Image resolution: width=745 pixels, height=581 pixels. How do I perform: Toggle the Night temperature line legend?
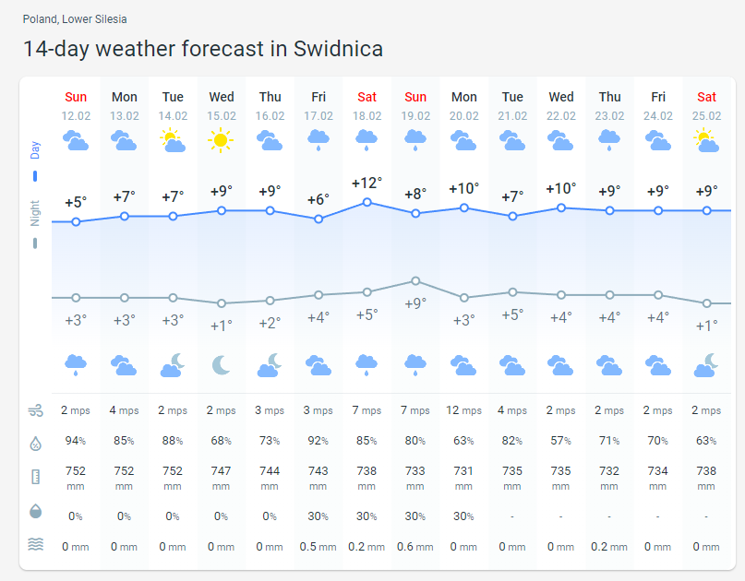35,226
